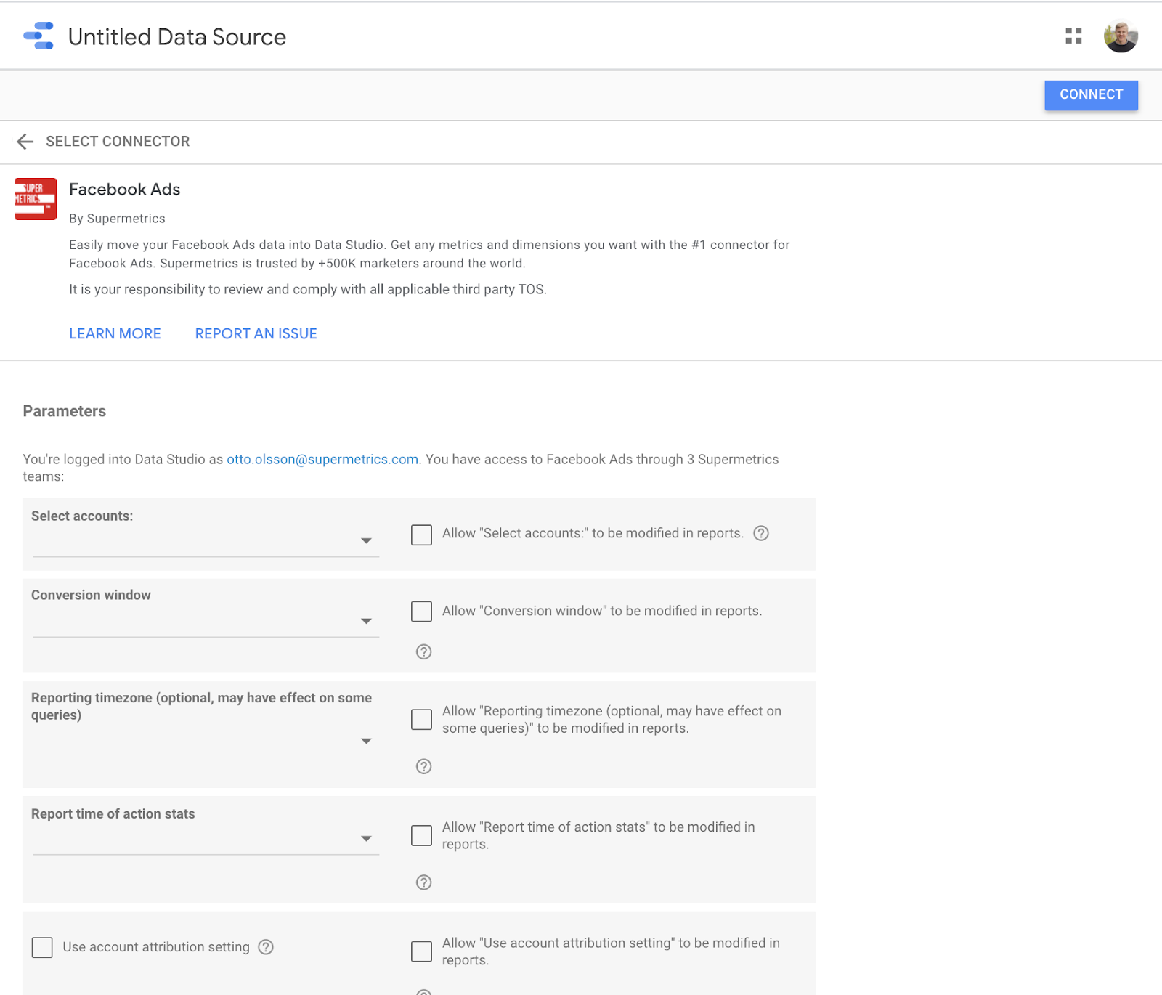Open the Learn More link

click(x=115, y=334)
